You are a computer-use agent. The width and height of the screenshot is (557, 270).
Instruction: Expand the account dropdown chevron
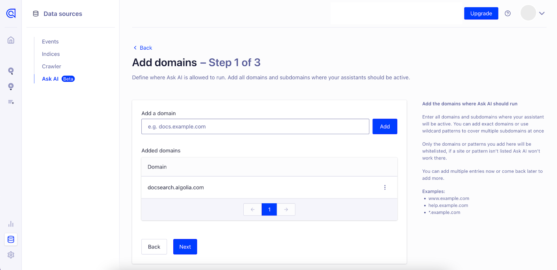click(542, 14)
